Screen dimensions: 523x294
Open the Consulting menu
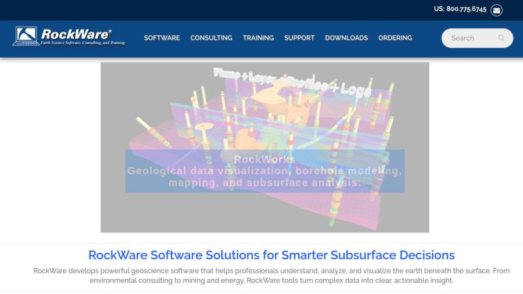tap(211, 38)
